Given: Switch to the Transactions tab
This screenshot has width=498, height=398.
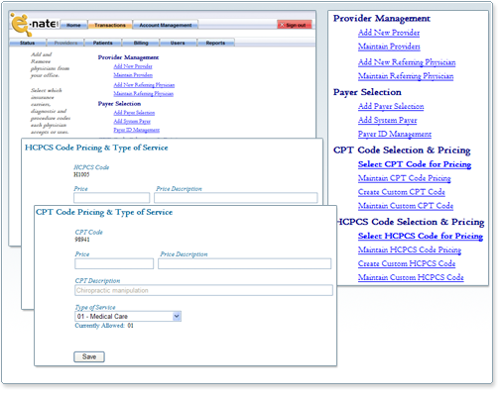Looking at the screenshot, I should [x=110, y=25].
